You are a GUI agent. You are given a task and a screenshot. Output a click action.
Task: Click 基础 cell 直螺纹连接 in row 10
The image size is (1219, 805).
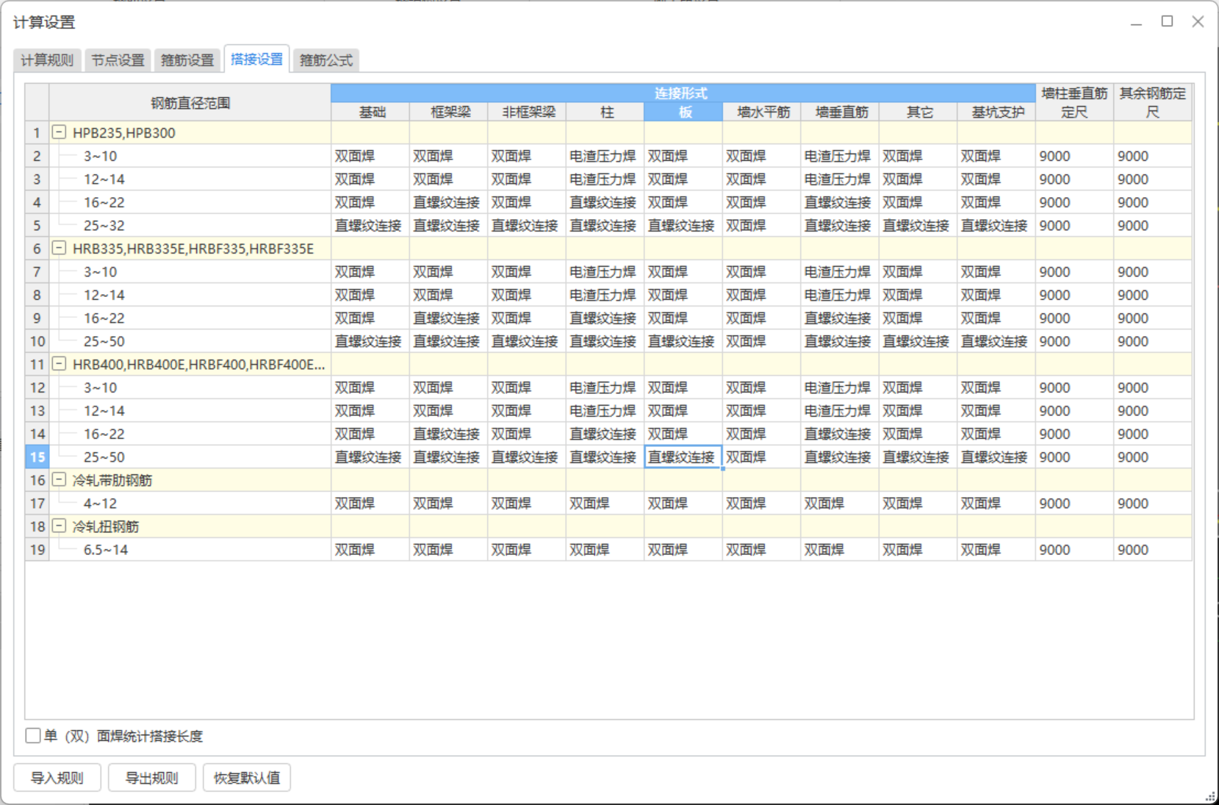370,341
